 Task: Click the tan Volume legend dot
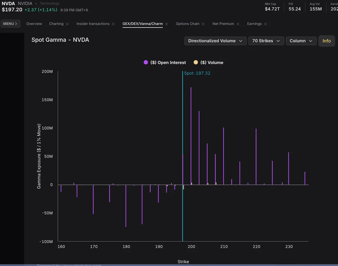(x=196, y=62)
